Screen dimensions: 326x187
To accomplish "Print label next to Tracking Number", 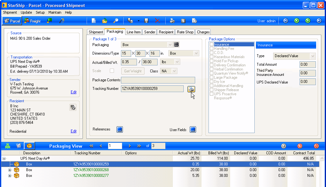I will (191, 89).
